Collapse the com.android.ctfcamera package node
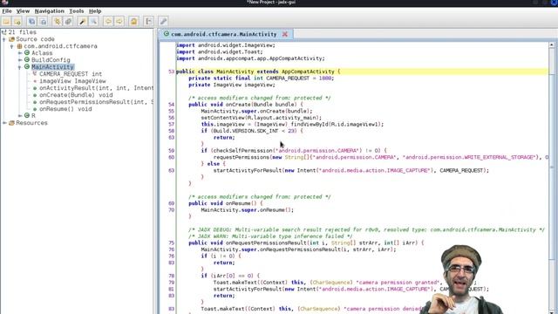The width and height of the screenshot is (558, 314). (11, 46)
